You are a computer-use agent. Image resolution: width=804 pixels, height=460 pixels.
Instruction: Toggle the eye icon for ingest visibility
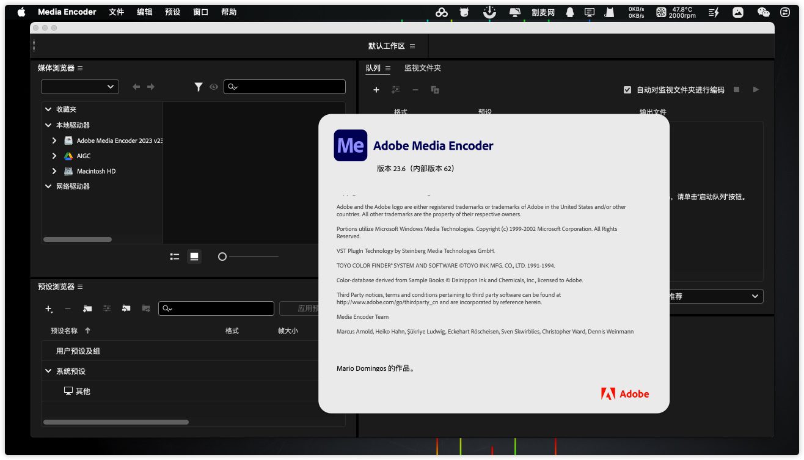tap(214, 87)
